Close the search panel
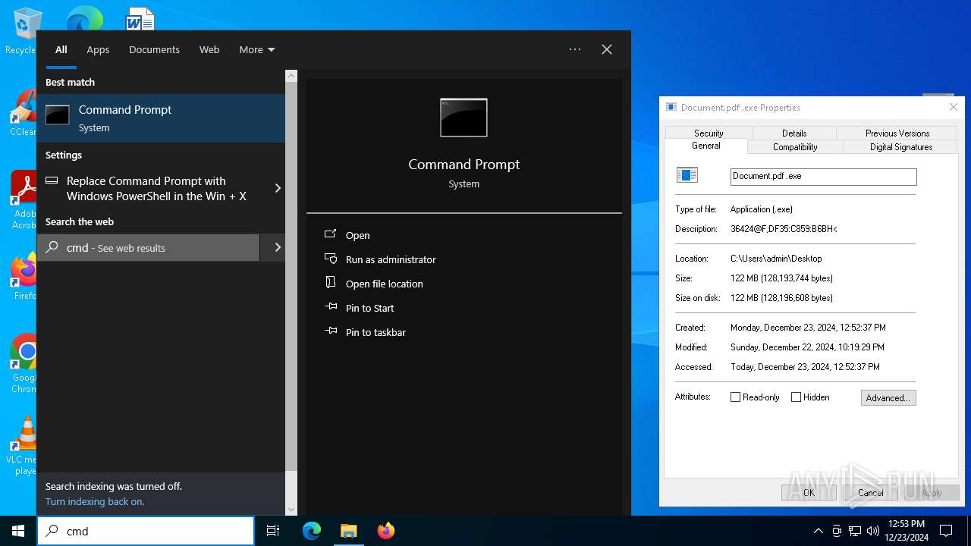971x546 pixels. click(607, 49)
